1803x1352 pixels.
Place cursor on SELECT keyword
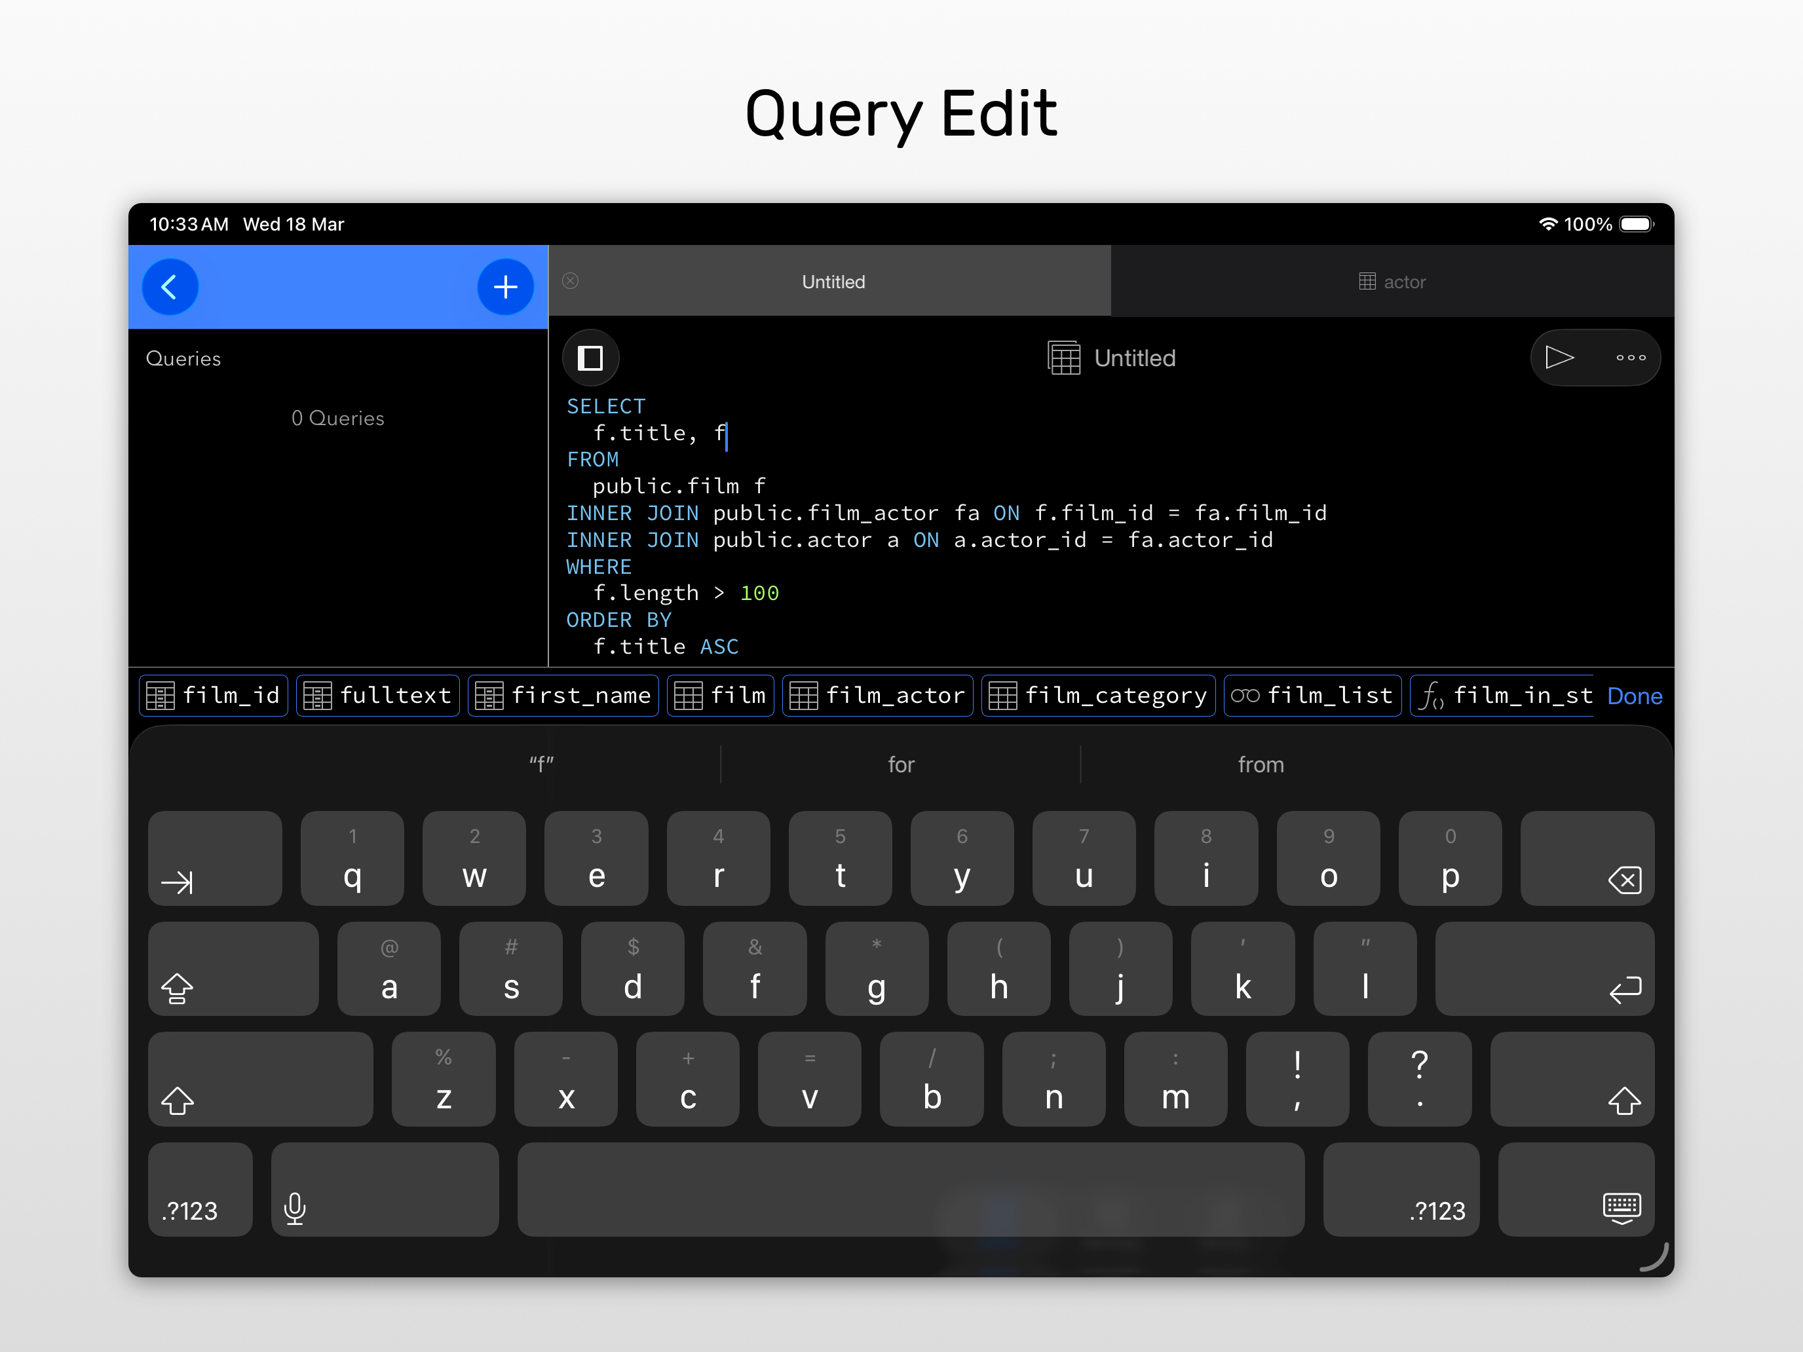605,406
